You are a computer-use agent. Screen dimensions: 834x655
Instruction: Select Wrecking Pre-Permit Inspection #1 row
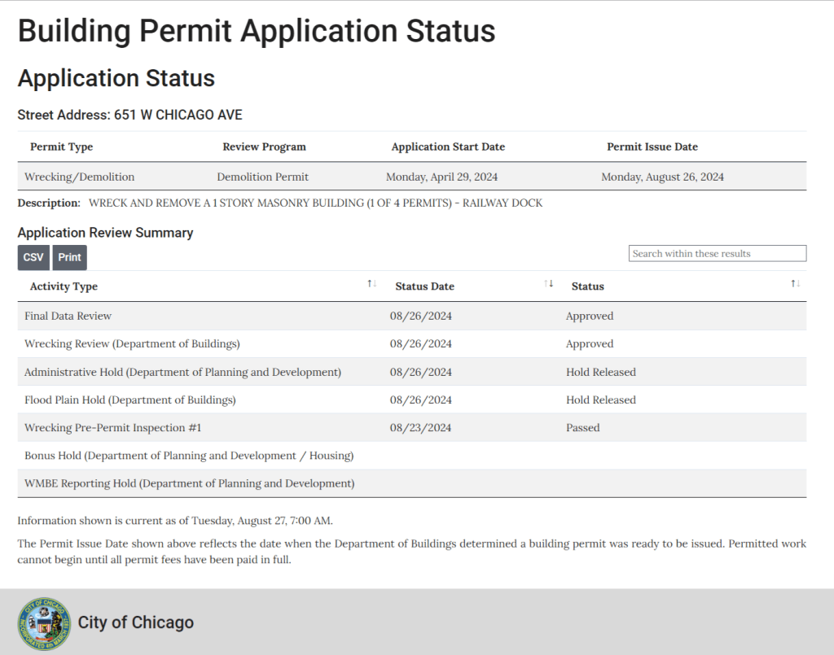[112, 428]
